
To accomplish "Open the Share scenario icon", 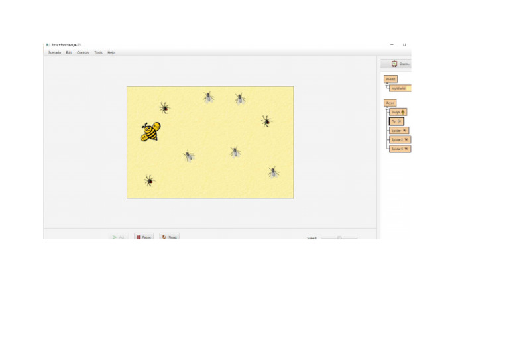I will pyautogui.click(x=394, y=64).
